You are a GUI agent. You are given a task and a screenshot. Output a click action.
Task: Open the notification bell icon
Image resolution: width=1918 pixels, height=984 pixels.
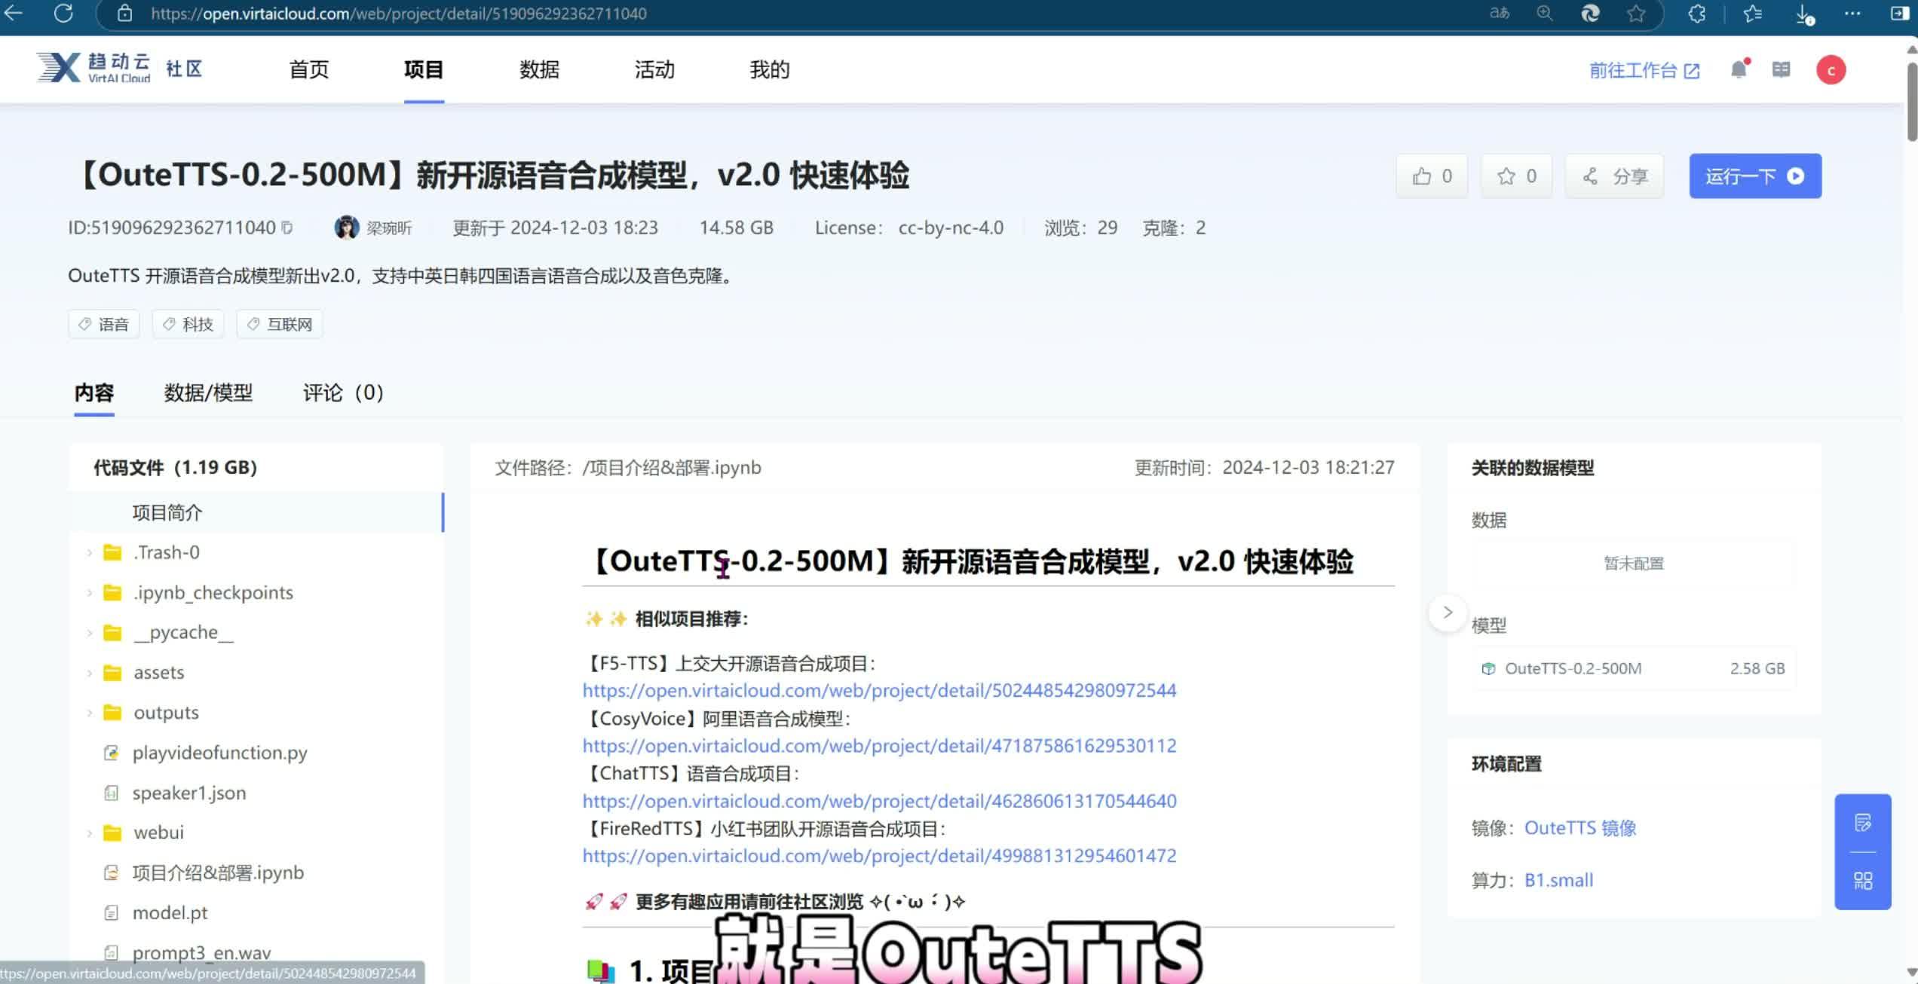point(1739,69)
